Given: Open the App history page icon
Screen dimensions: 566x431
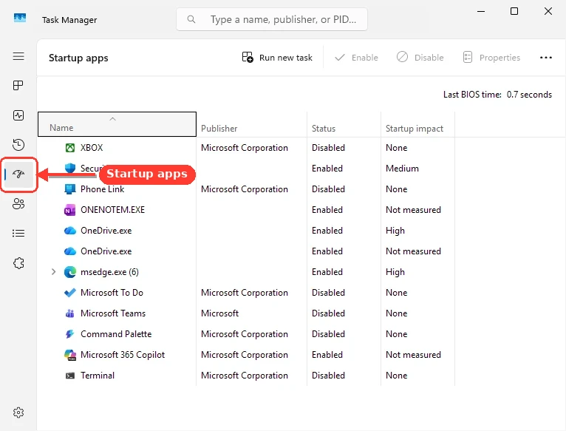Looking at the screenshot, I should 18,145.
